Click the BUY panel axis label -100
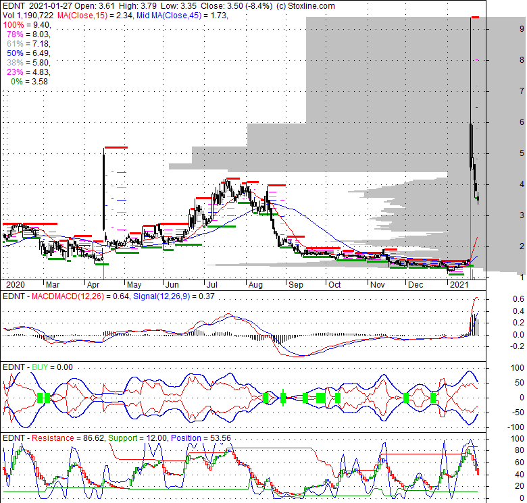 [516, 427]
